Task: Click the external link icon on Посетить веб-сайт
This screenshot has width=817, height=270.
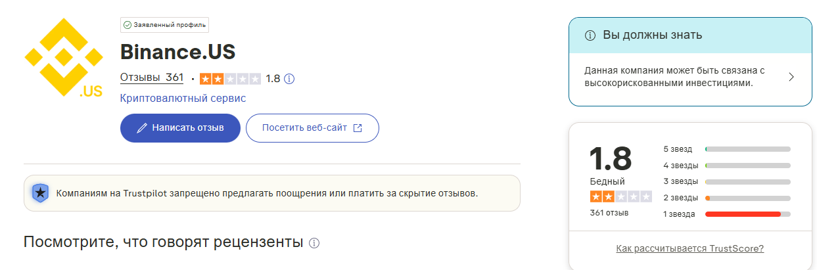Action: click(x=358, y=128)
